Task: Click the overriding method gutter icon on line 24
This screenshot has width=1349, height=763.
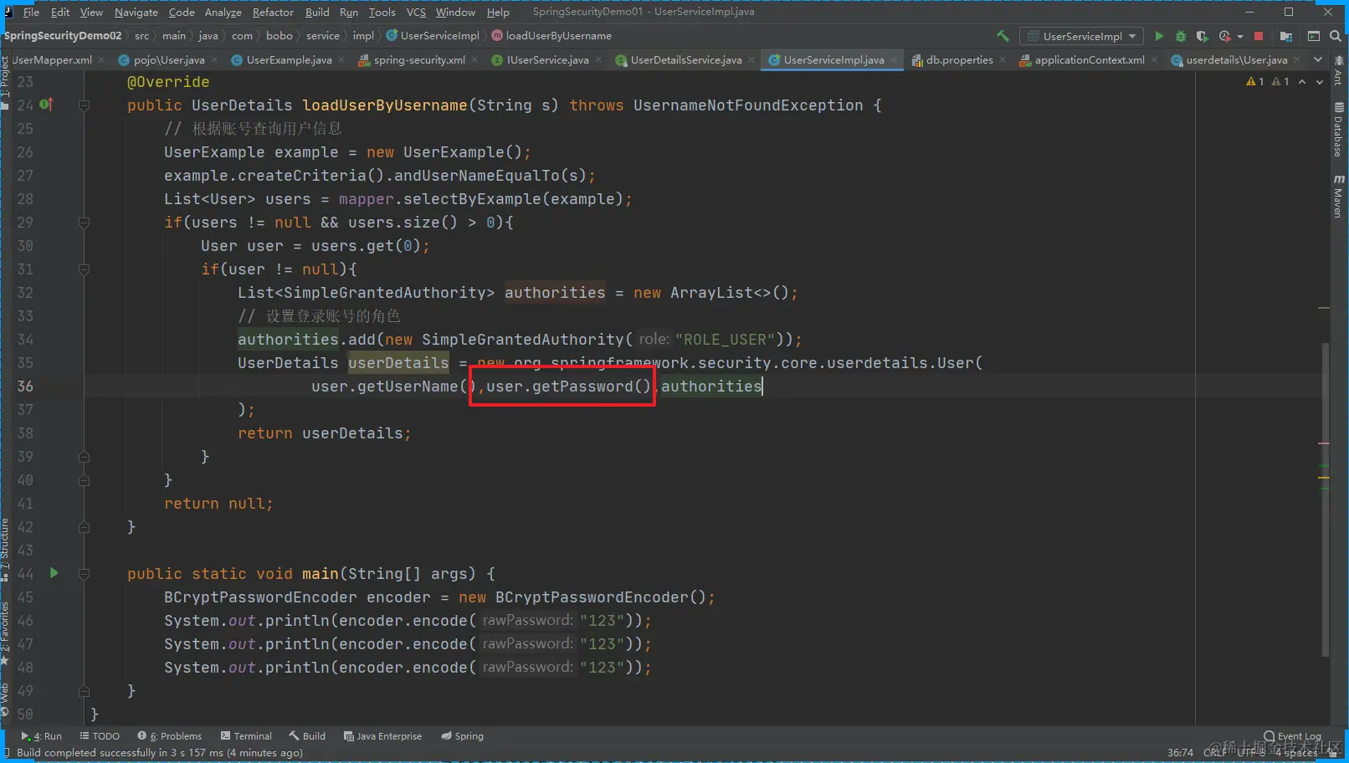Action: coord(46,105)
